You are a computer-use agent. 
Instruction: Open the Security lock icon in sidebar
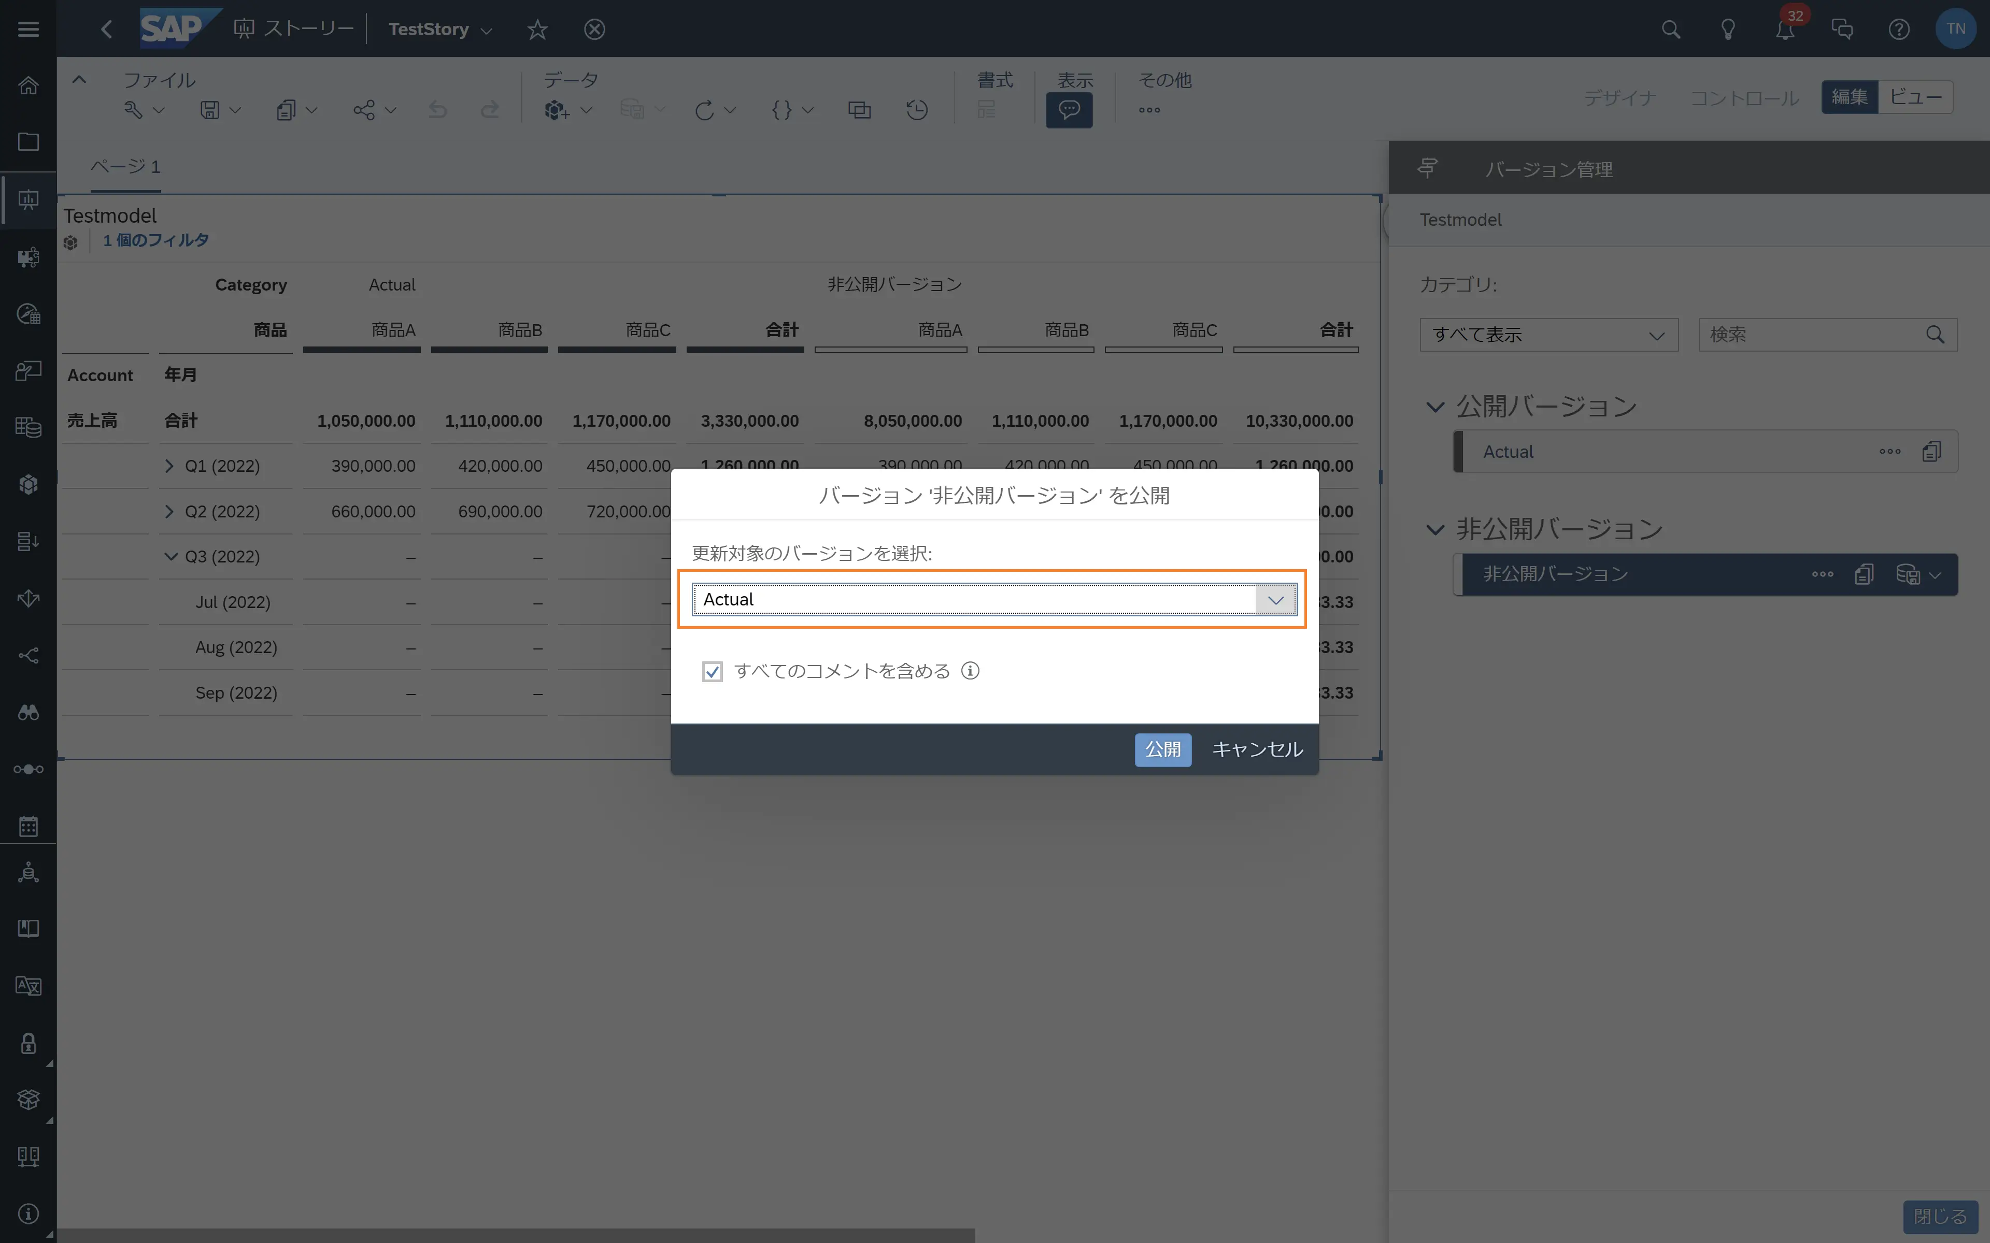pos(29,1043)
